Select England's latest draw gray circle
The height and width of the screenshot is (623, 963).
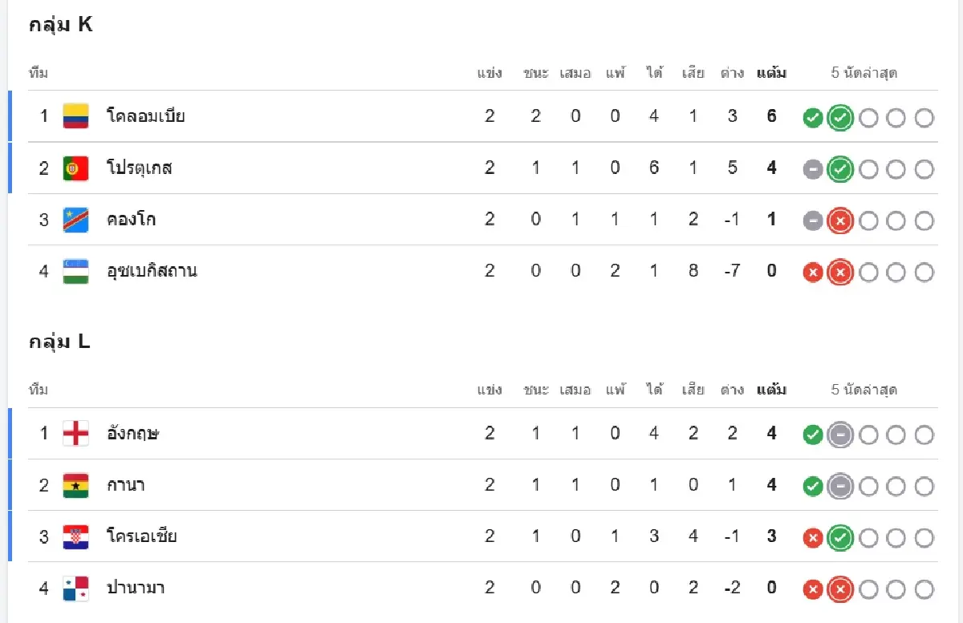(x=840, y=435)
